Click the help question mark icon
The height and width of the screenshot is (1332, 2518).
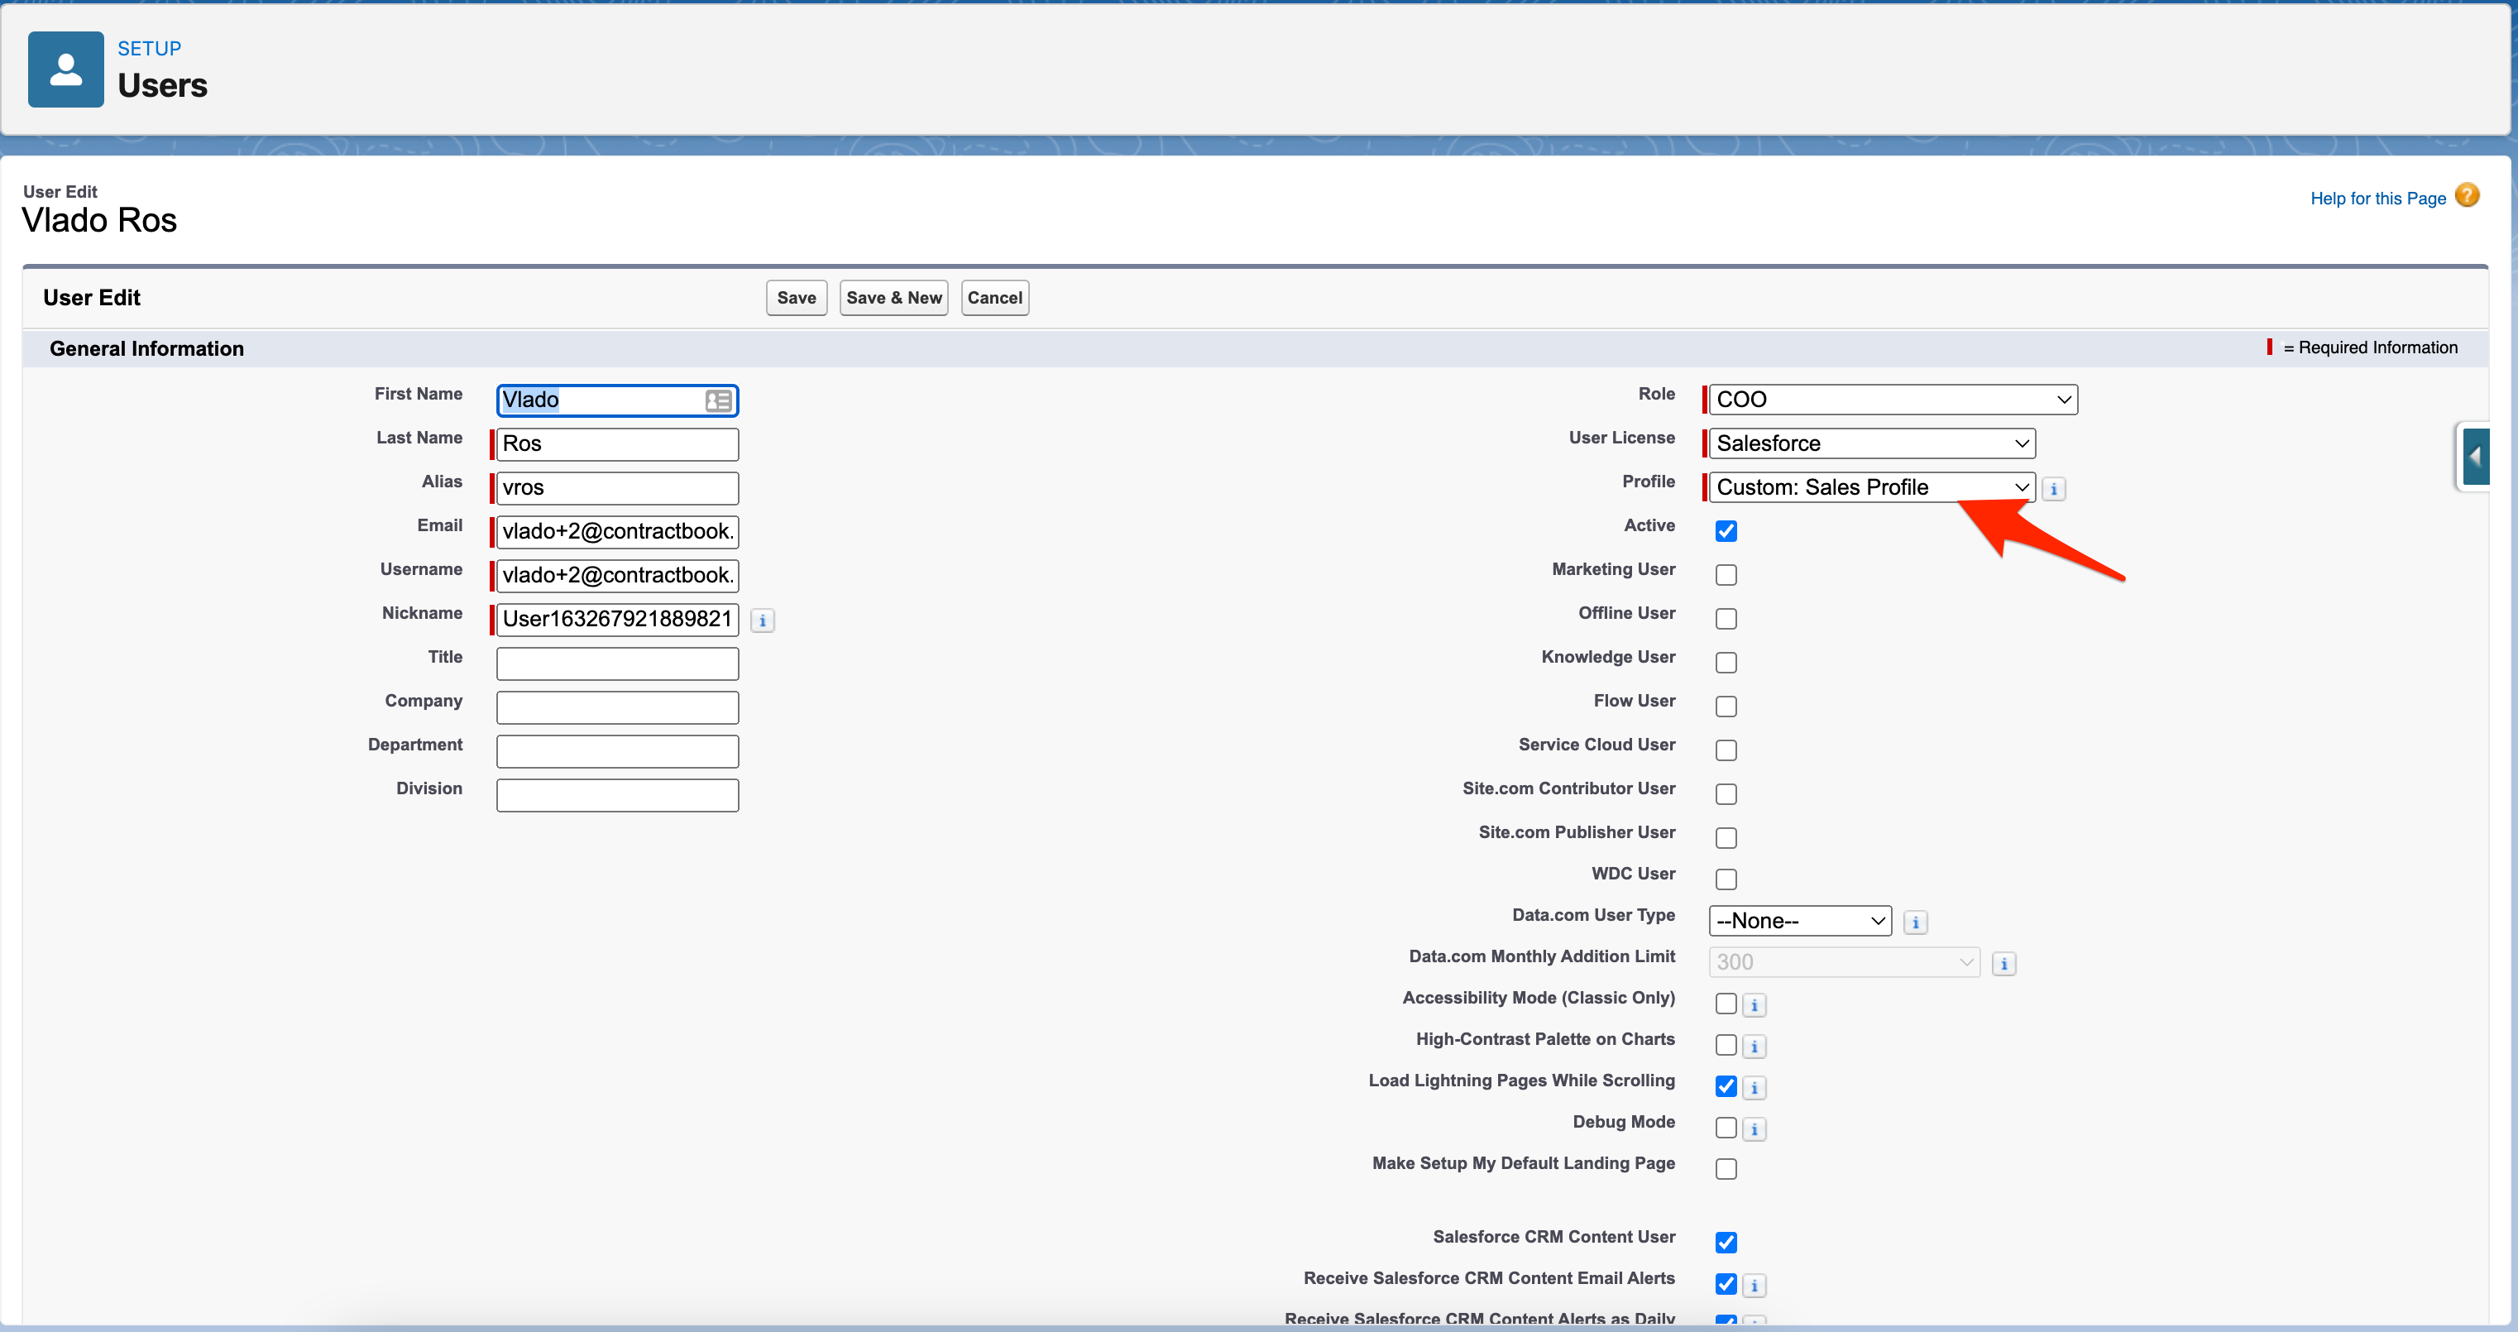(x=2466, y=195)
